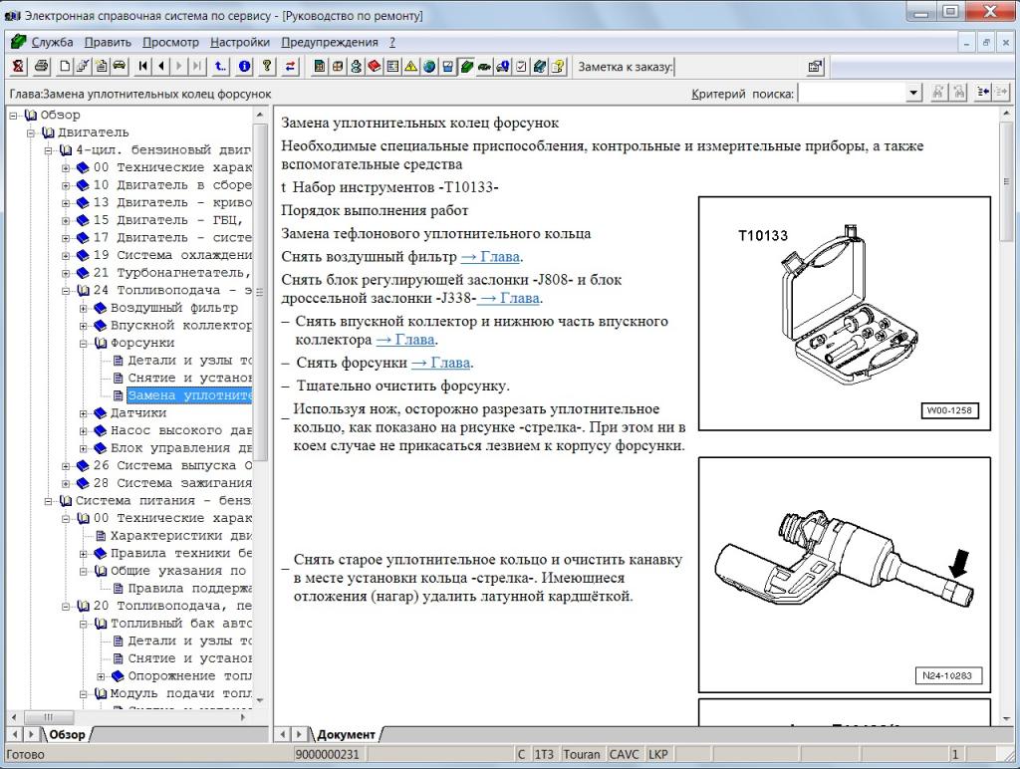The height and width of the screenshot is (769, 1020).
Task: Click the note with yellow question mark icon
Action: (558, 67)
